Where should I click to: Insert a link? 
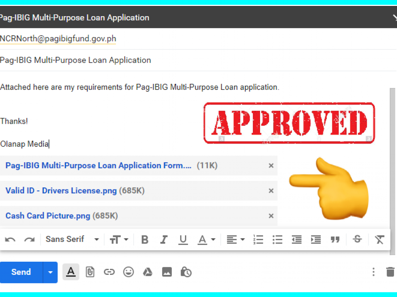pos(109,272)
